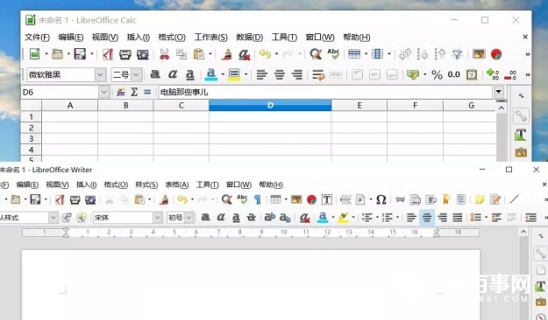Open the paragraph style dropdown in Writer
Screen dimensions: 548x320
53,218
